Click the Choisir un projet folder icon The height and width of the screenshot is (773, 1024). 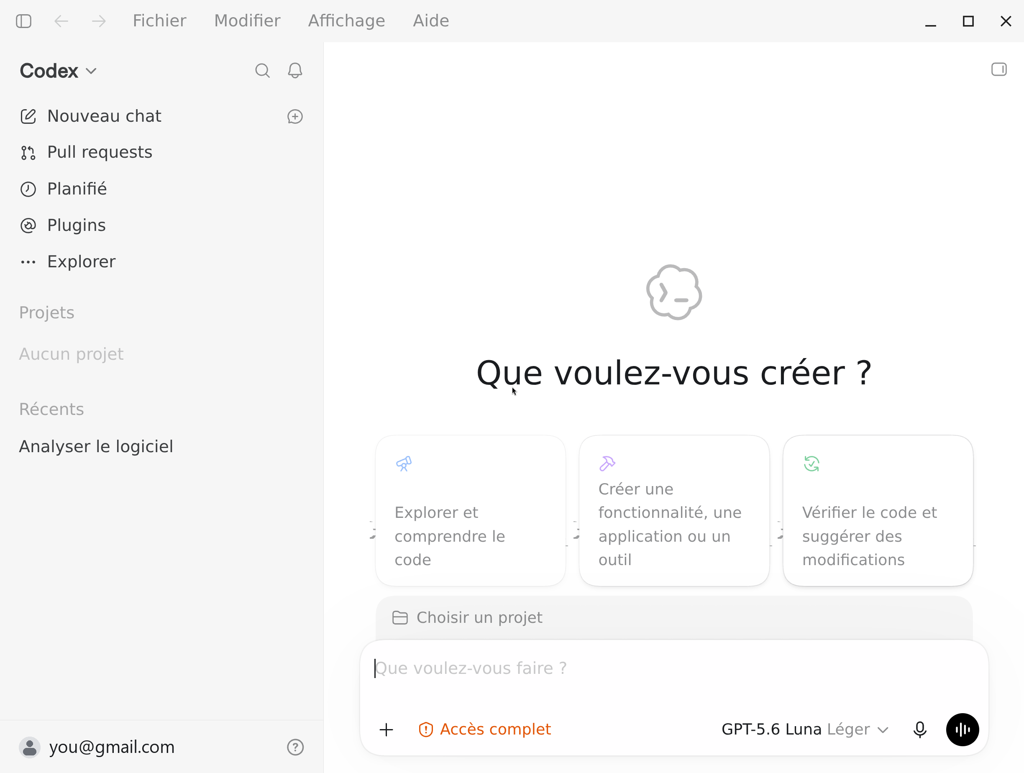click(x=400, y=618)
